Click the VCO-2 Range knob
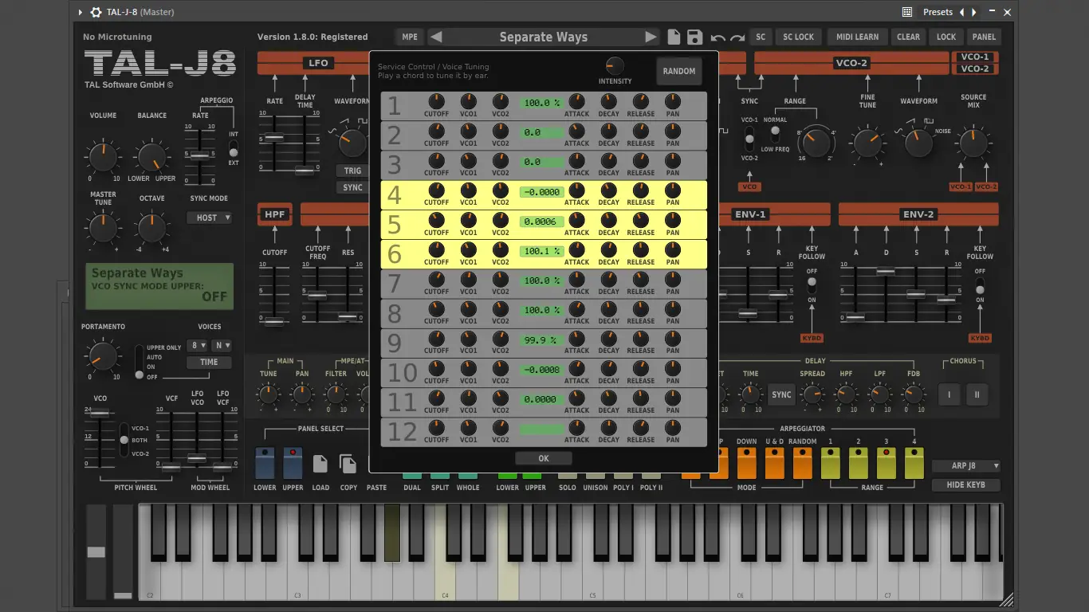The height and width of the screenshot is (612, 1089). click(x=816, y=143)
